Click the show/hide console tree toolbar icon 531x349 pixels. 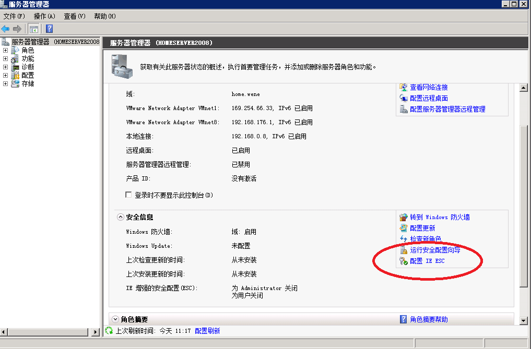34,29
